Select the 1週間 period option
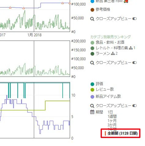145x146 pixels. (x=112, y=116)
